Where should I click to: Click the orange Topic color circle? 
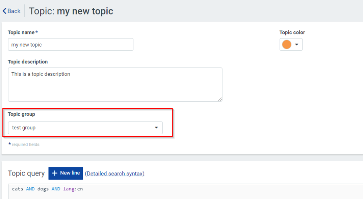[287, 45]
